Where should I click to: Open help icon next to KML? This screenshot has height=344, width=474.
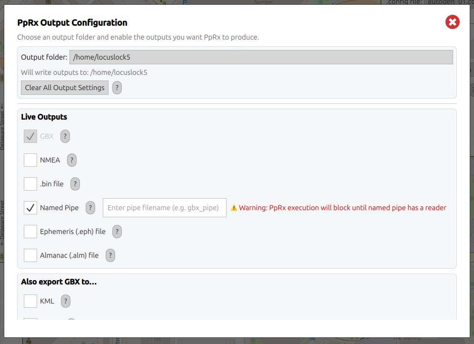pos(66,301)
